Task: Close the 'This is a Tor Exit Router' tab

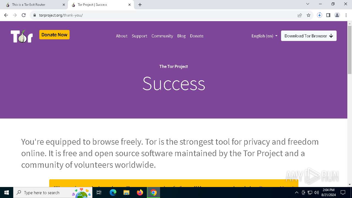Action: pos(64,5)
